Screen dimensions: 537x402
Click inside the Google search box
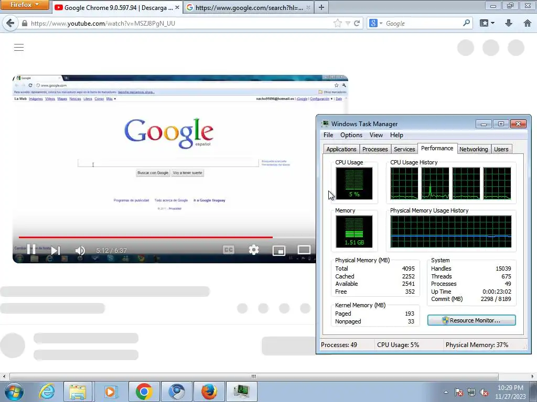click(423, 23)
